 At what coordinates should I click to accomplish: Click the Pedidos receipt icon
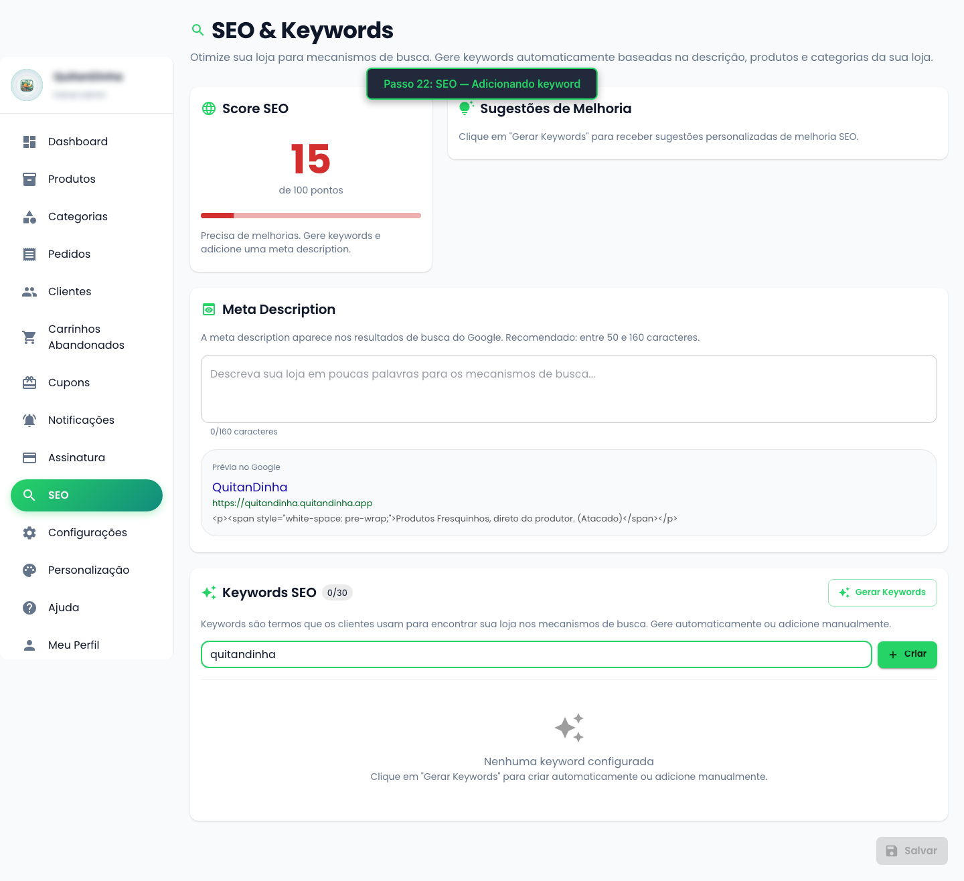(29, 254)
